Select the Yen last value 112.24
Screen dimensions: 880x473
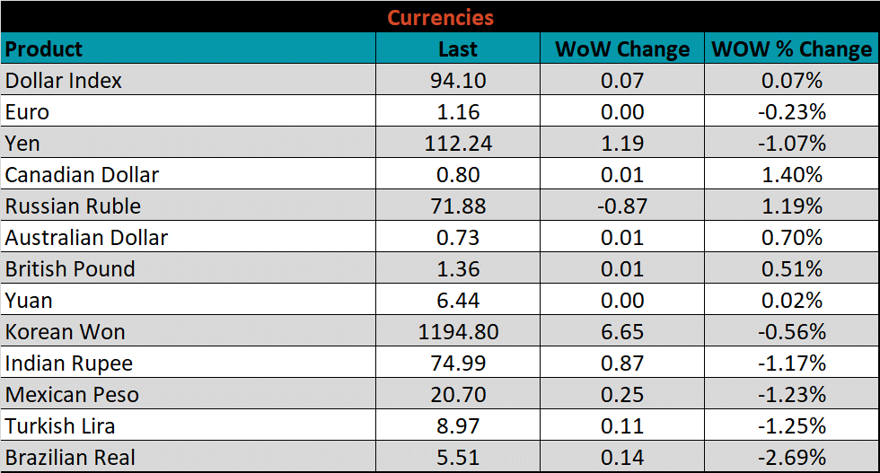458,144
